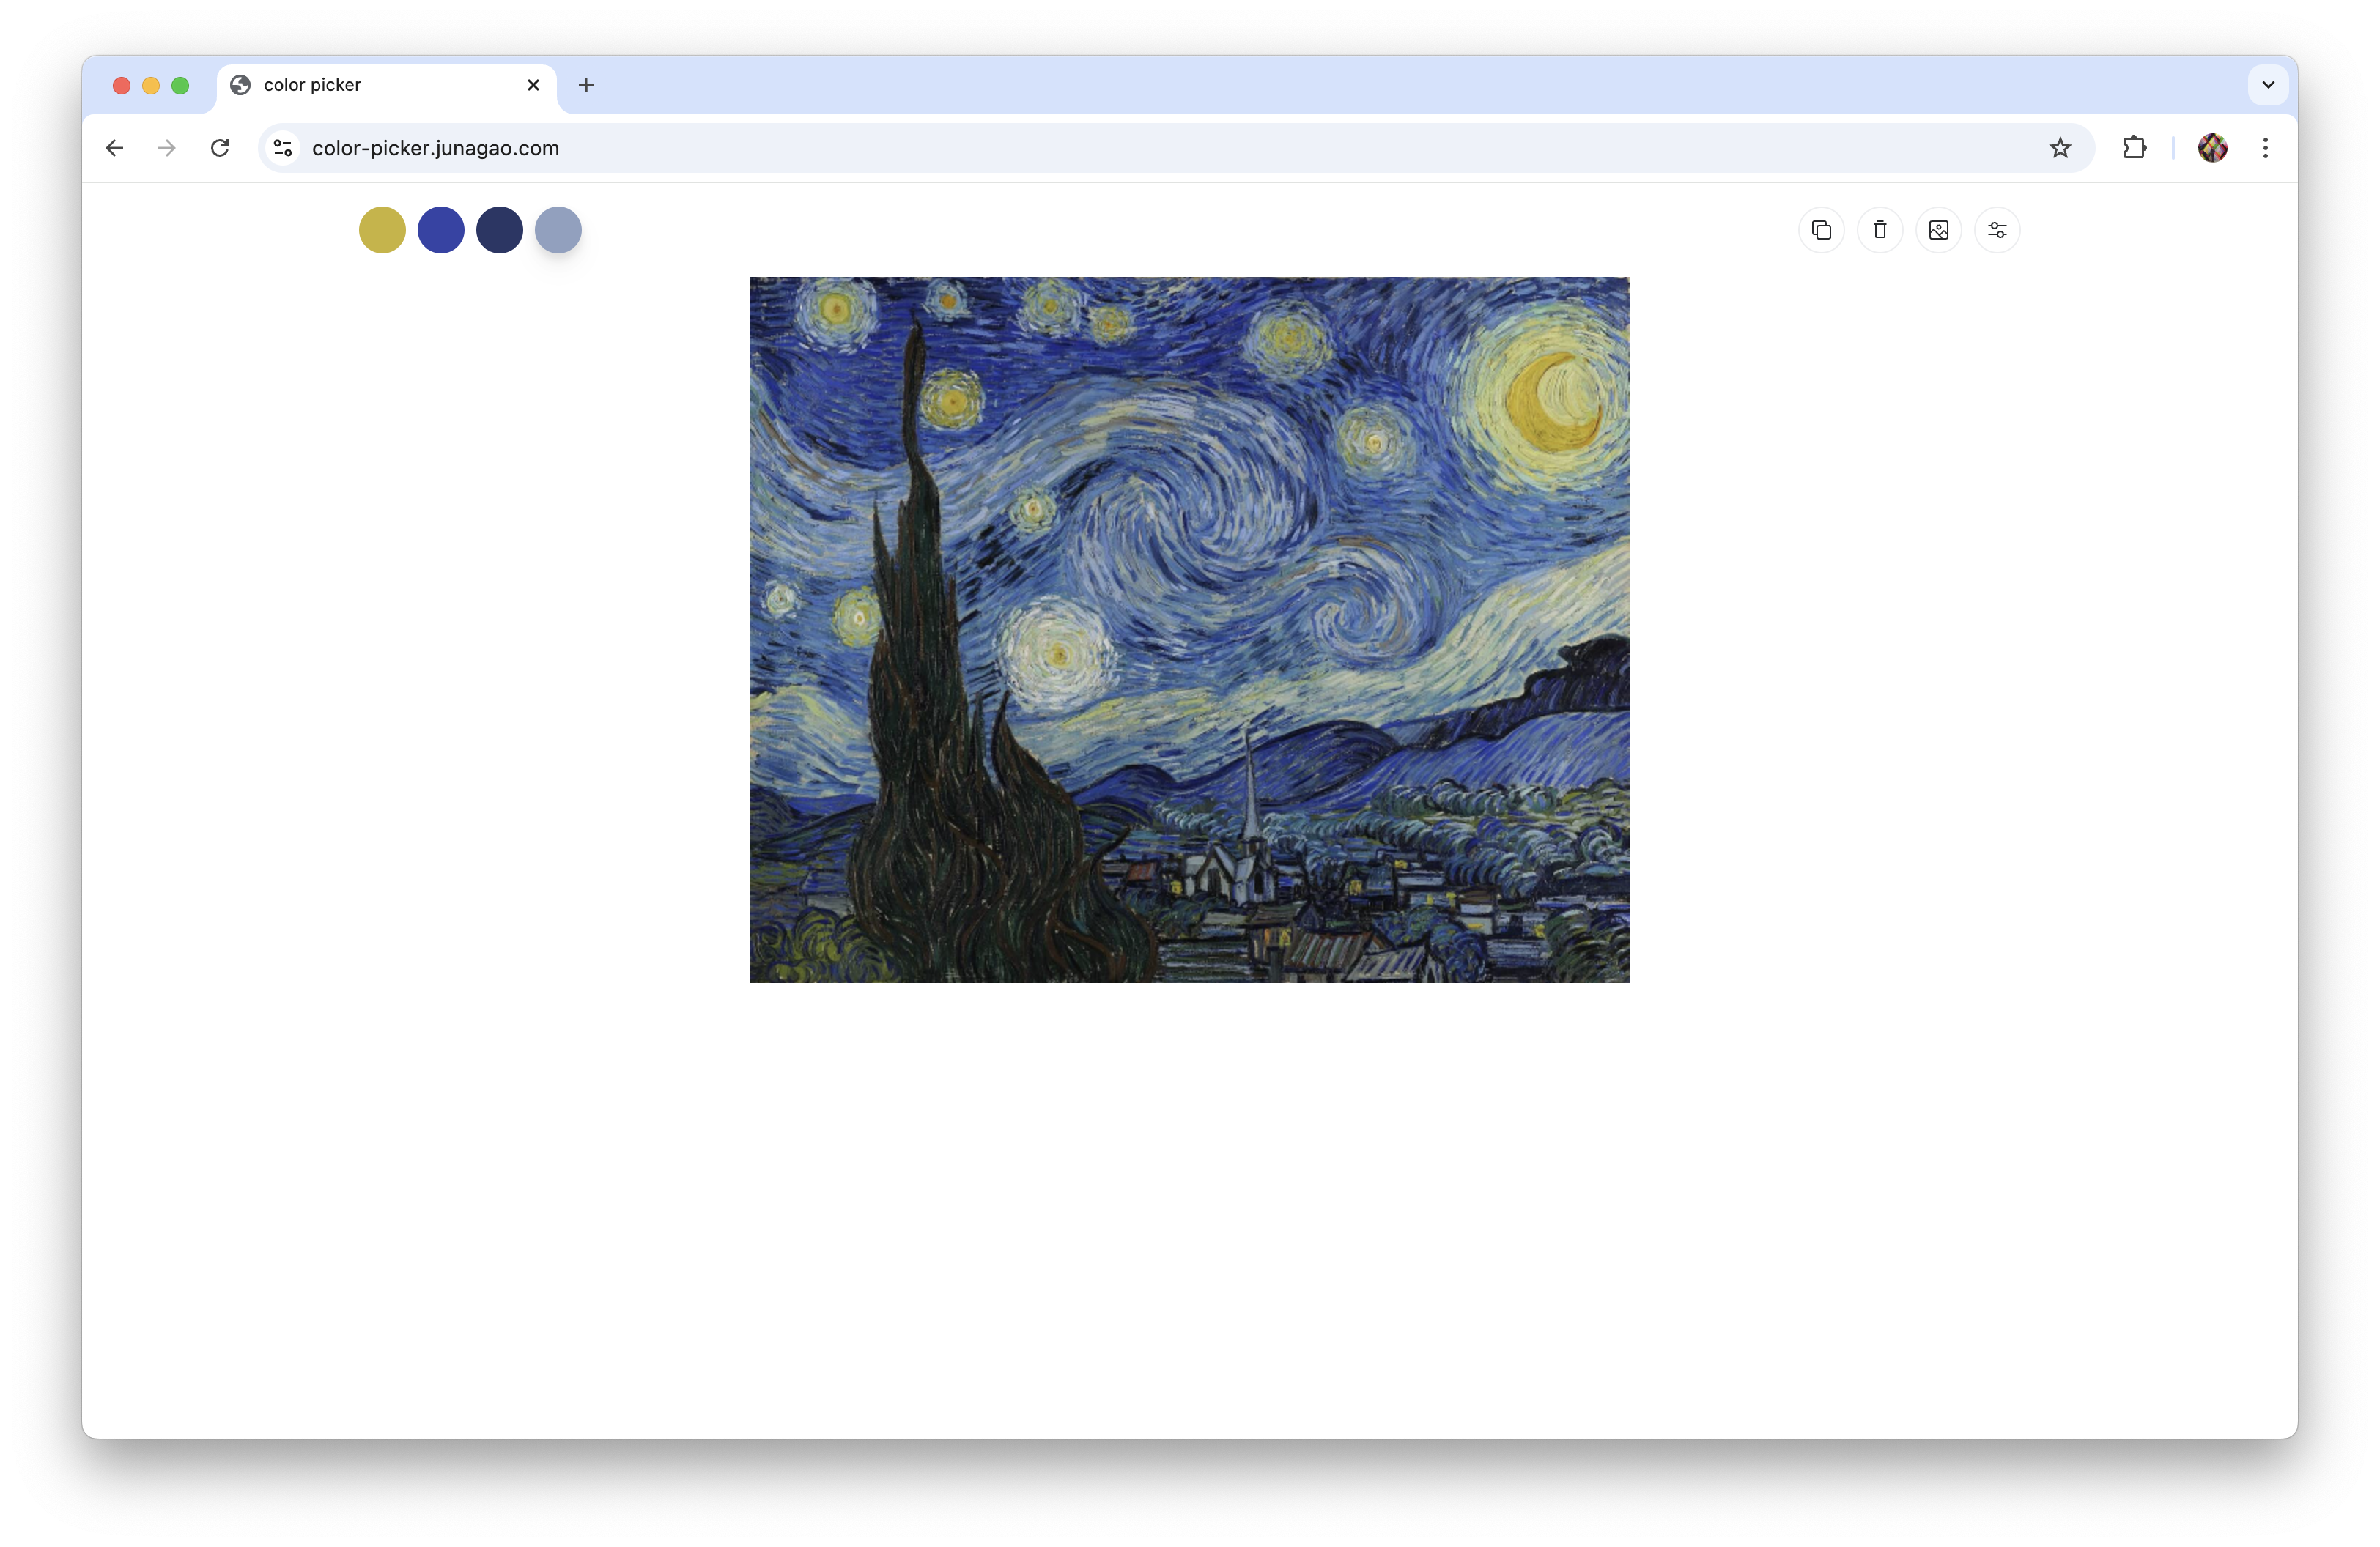Select the dark navy color swatch

tap(499, 230)
